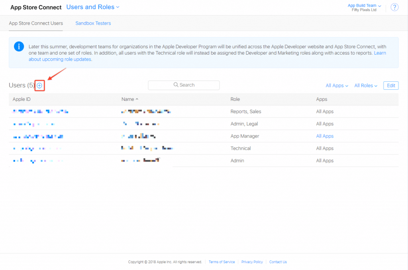Switch to the Sandbox Testers tab
The width and height of the screenshot is (408, 270).
(93, 23)
